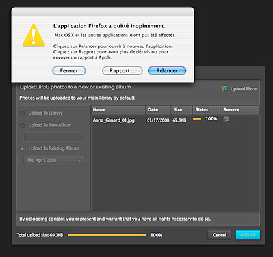Click the 100% status value in the file row
Image resolution: width=273 pixels, height=257 pixels.
211,119
